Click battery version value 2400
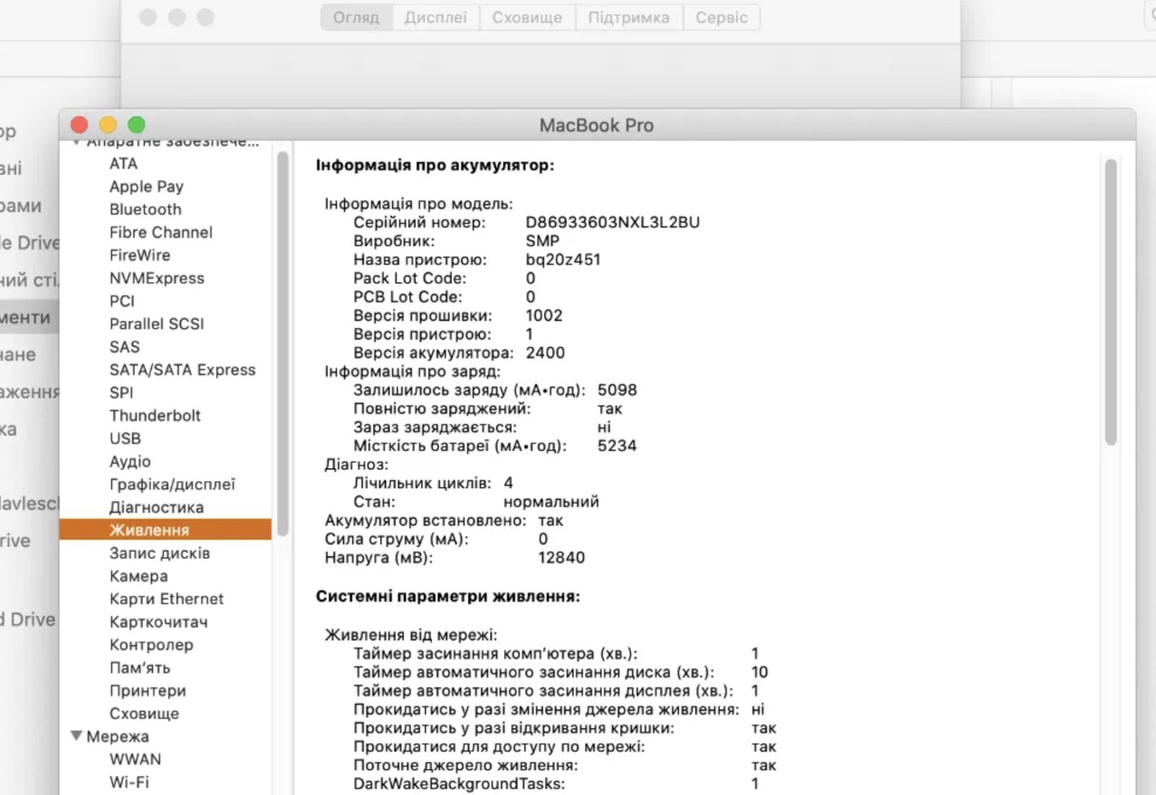1156x795 pixels. pos(545,353)
